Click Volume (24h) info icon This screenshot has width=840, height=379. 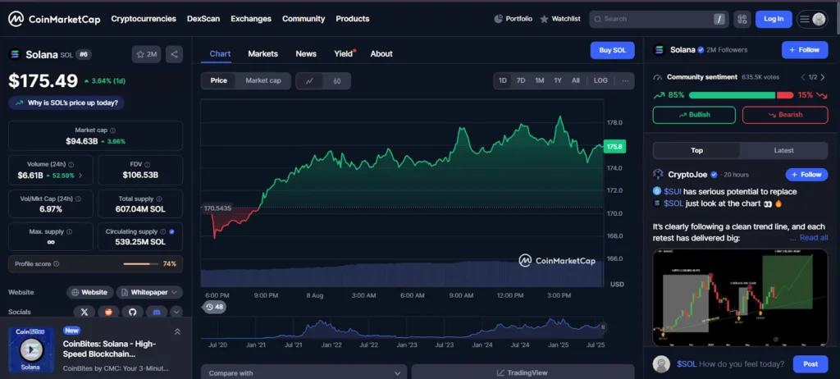71,165
